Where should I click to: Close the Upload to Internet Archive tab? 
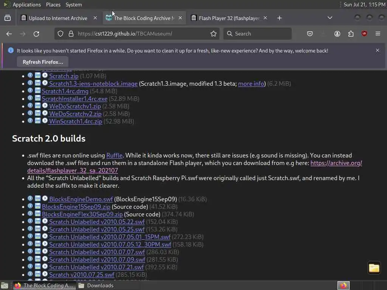click(x=95, y=18)
